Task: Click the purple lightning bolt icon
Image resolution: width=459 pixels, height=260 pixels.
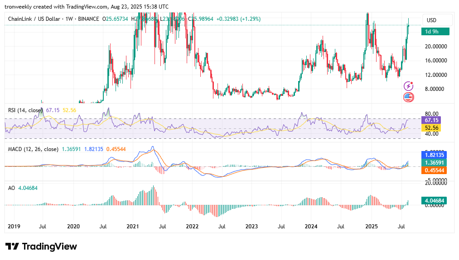Action: point(408,86)
